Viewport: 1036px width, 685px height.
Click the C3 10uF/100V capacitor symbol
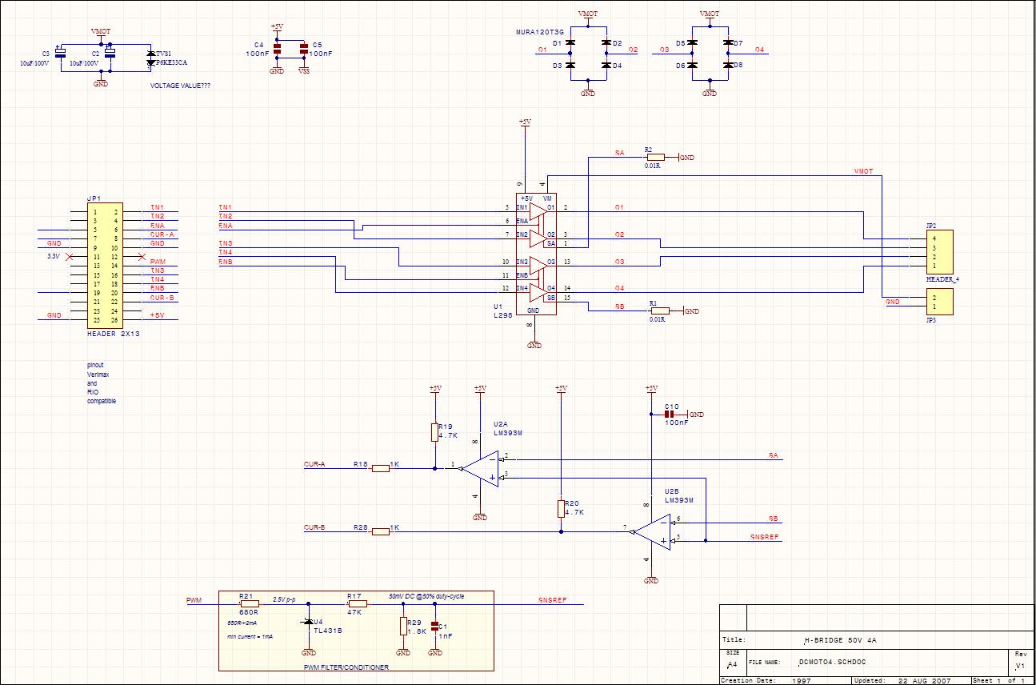60,54
